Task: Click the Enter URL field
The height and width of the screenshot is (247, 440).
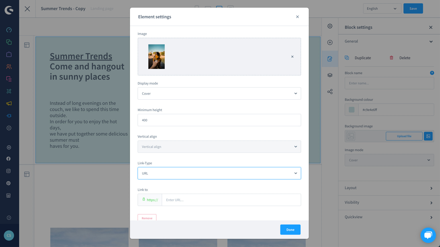Action: point(231,200)
